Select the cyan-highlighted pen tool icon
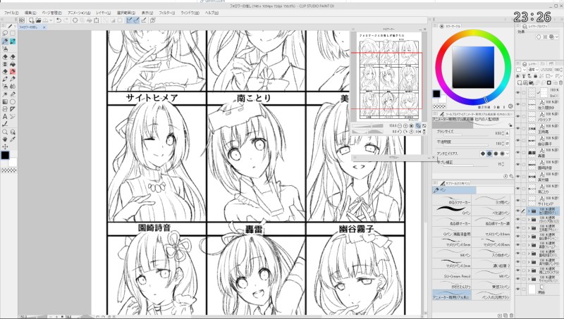Screen dimensions: 564x319 (x=13, y=42)
